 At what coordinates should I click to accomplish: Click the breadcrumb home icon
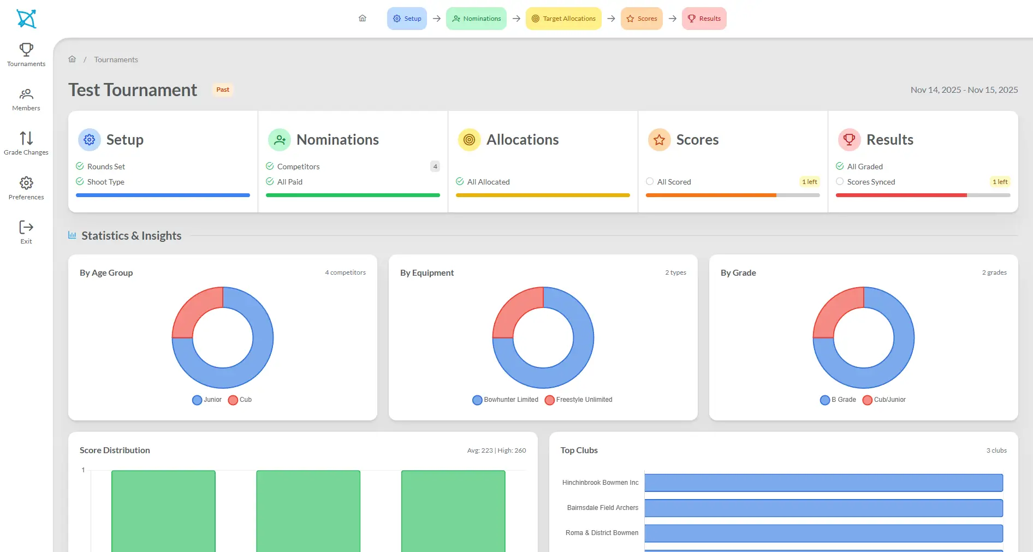(x=72, y=59)
